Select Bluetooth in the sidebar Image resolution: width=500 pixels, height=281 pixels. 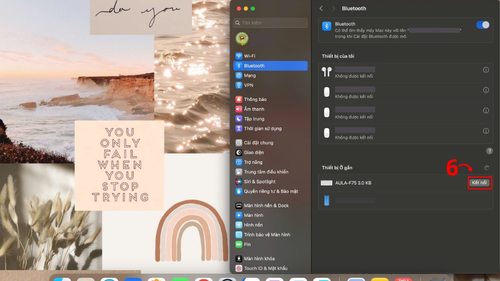(270, 66)
